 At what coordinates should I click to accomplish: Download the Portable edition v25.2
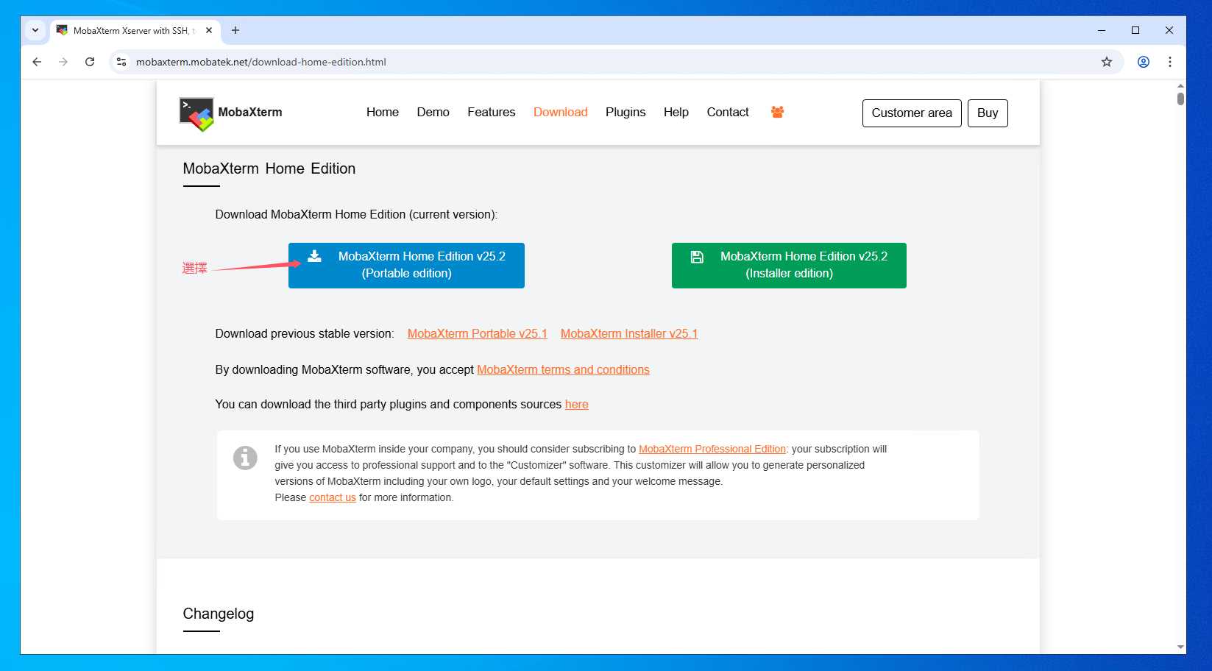click(x=406, y=265)
